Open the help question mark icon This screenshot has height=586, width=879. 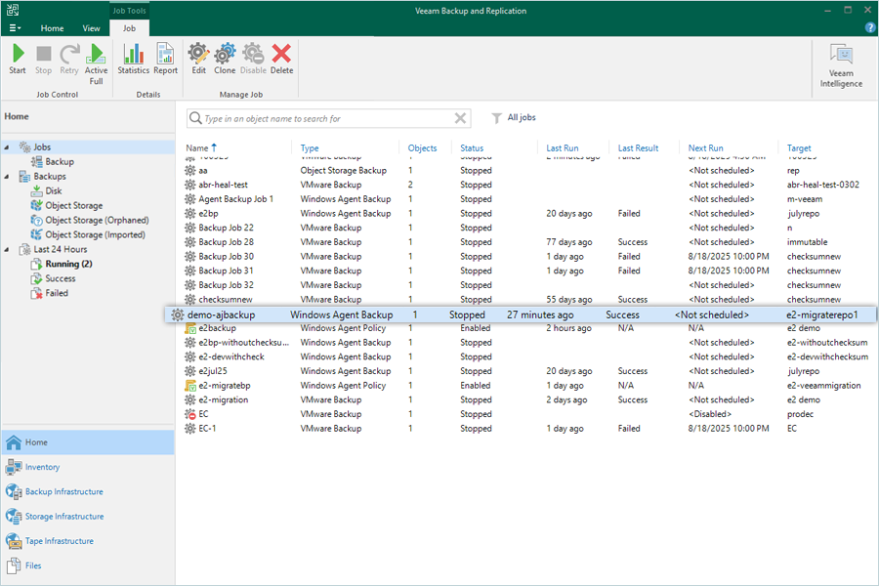870,27
